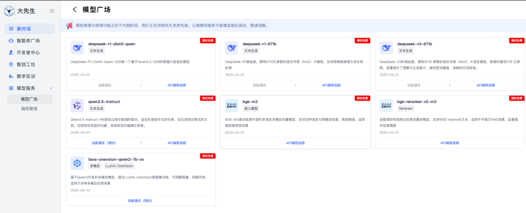This screenshot has height=213, width=526.
Task: Click the qwen2.5-instruct model title
Action: [x=104, y=102]
